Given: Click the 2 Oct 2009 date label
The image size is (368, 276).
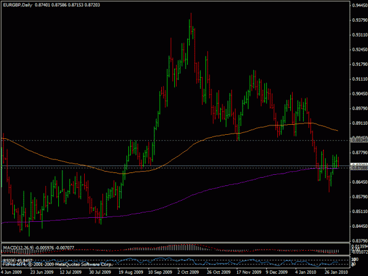Looking at the screenshot, I should click(188, 272).
